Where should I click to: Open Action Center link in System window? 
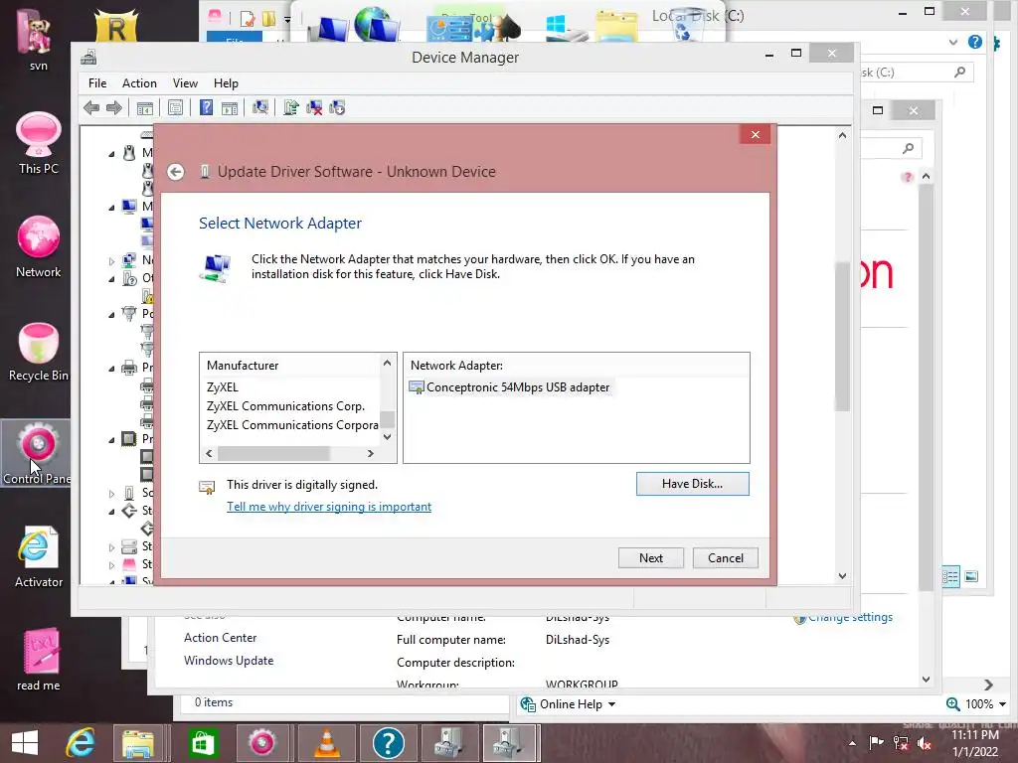coord(220,638)
